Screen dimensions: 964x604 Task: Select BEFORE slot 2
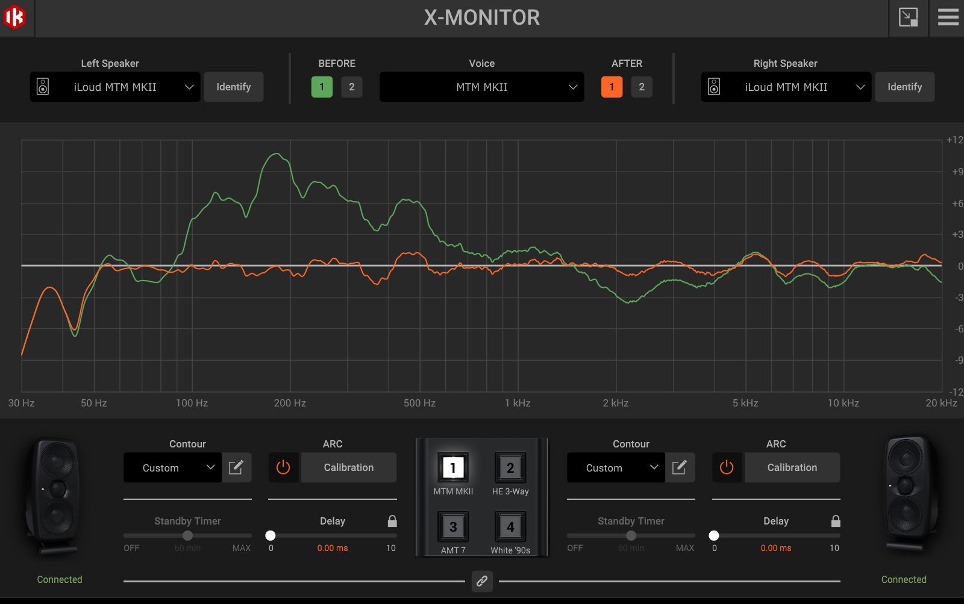(352, 87)
